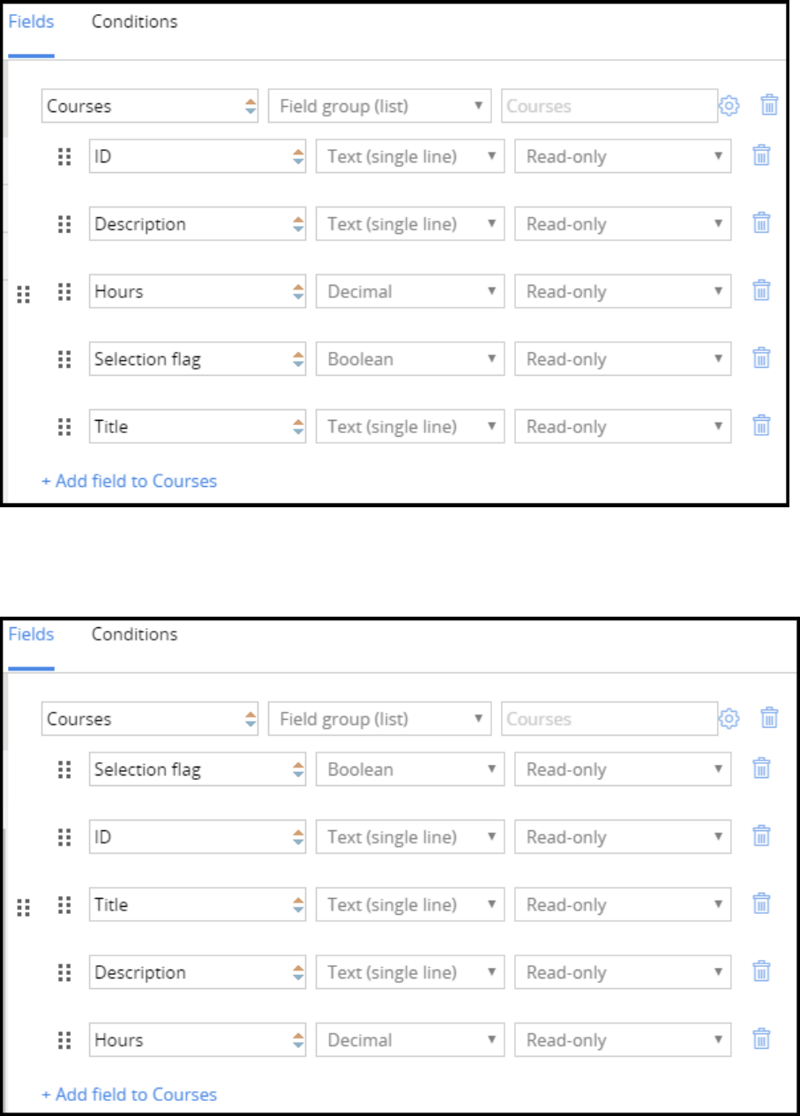Open Courses settings gear in the upper panel
The width and height of the screenshot is (800, 1116).
[x=729, y=106]
